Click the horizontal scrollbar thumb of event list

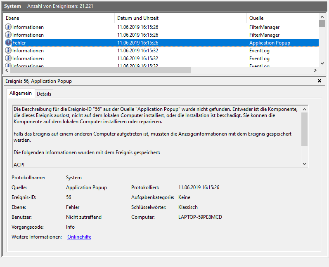pyautogui.click(x=100, y=70)
